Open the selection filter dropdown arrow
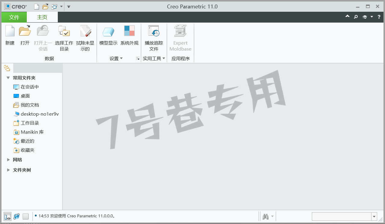The image size is (385, 224). [374, 216]
